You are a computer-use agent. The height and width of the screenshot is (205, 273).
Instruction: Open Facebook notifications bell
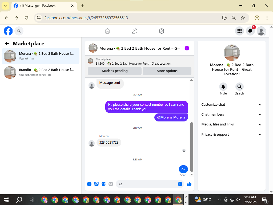[250, 31]
